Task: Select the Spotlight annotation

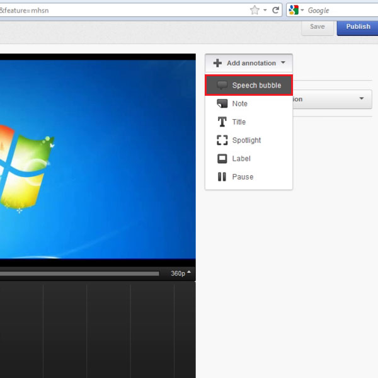Action: pyautogui.click(x=249, y=140)
